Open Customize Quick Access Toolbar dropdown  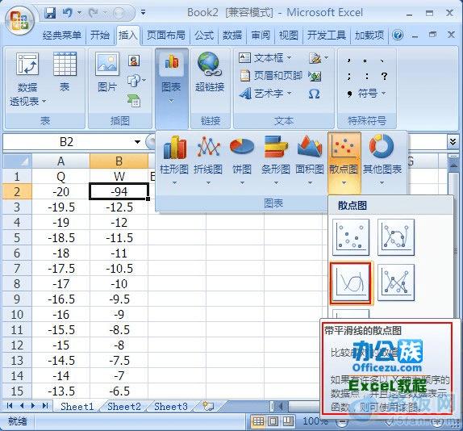pos(144,12)
